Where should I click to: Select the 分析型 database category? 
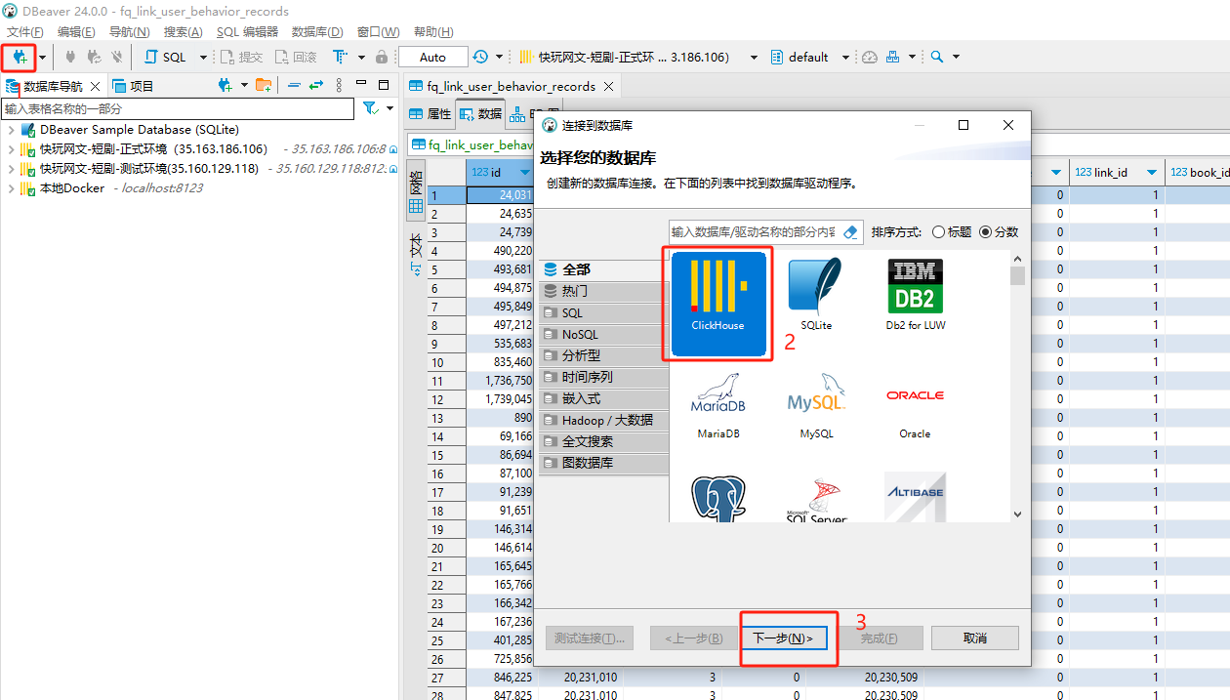click(603, 355)
